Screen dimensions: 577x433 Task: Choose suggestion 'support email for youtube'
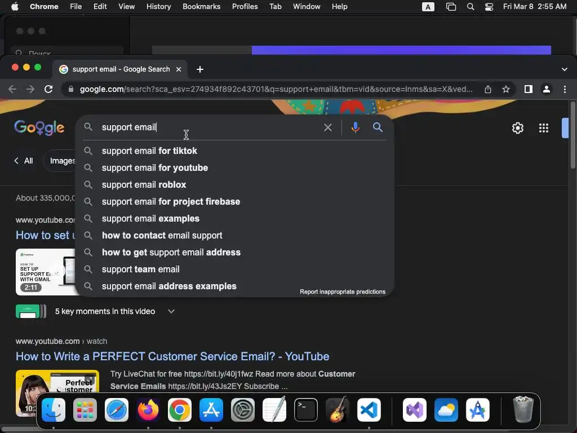(x=234, y=168)
